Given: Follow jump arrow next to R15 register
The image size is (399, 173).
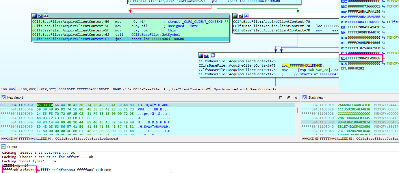Looking at the screenshot, I should (383, 63).
